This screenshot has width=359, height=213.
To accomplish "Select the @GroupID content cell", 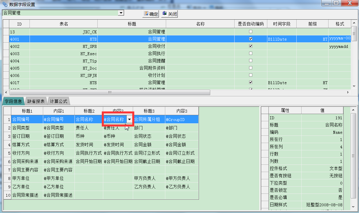I will coord(182,119).
